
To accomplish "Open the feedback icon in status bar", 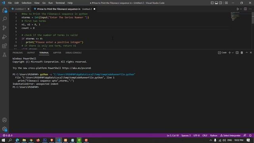I will click(x=245, y=135).
